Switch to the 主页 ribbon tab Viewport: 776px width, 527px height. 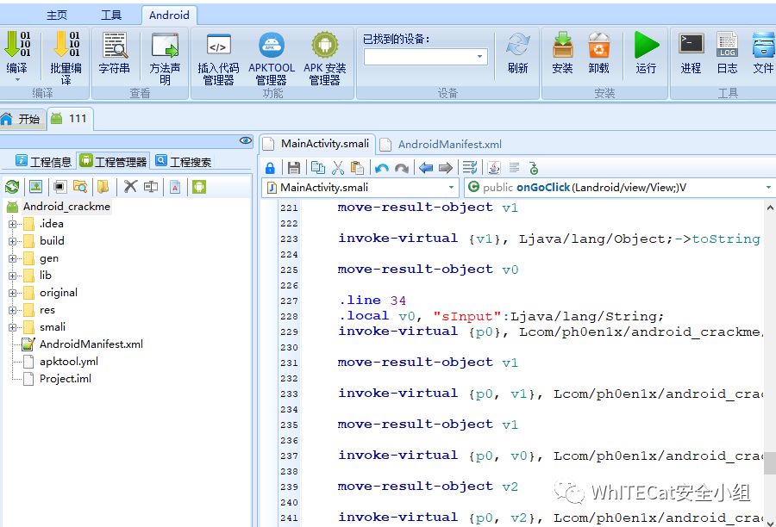[57, 15]
